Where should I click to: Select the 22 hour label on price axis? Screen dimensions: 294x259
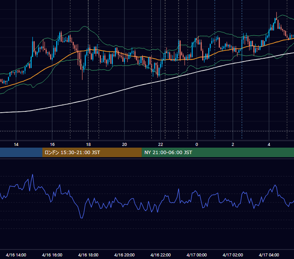click(x=160, y=145)
